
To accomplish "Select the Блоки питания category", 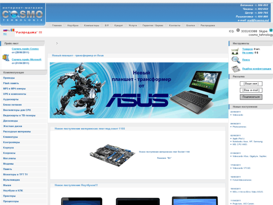I will coord(12,105).
